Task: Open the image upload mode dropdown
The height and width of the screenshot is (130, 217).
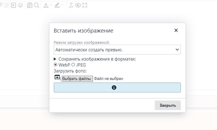Action: click(117, 49)
